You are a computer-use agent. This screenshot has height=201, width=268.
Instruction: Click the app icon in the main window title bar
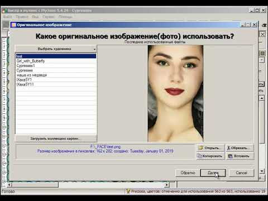(x=4, y=11)
